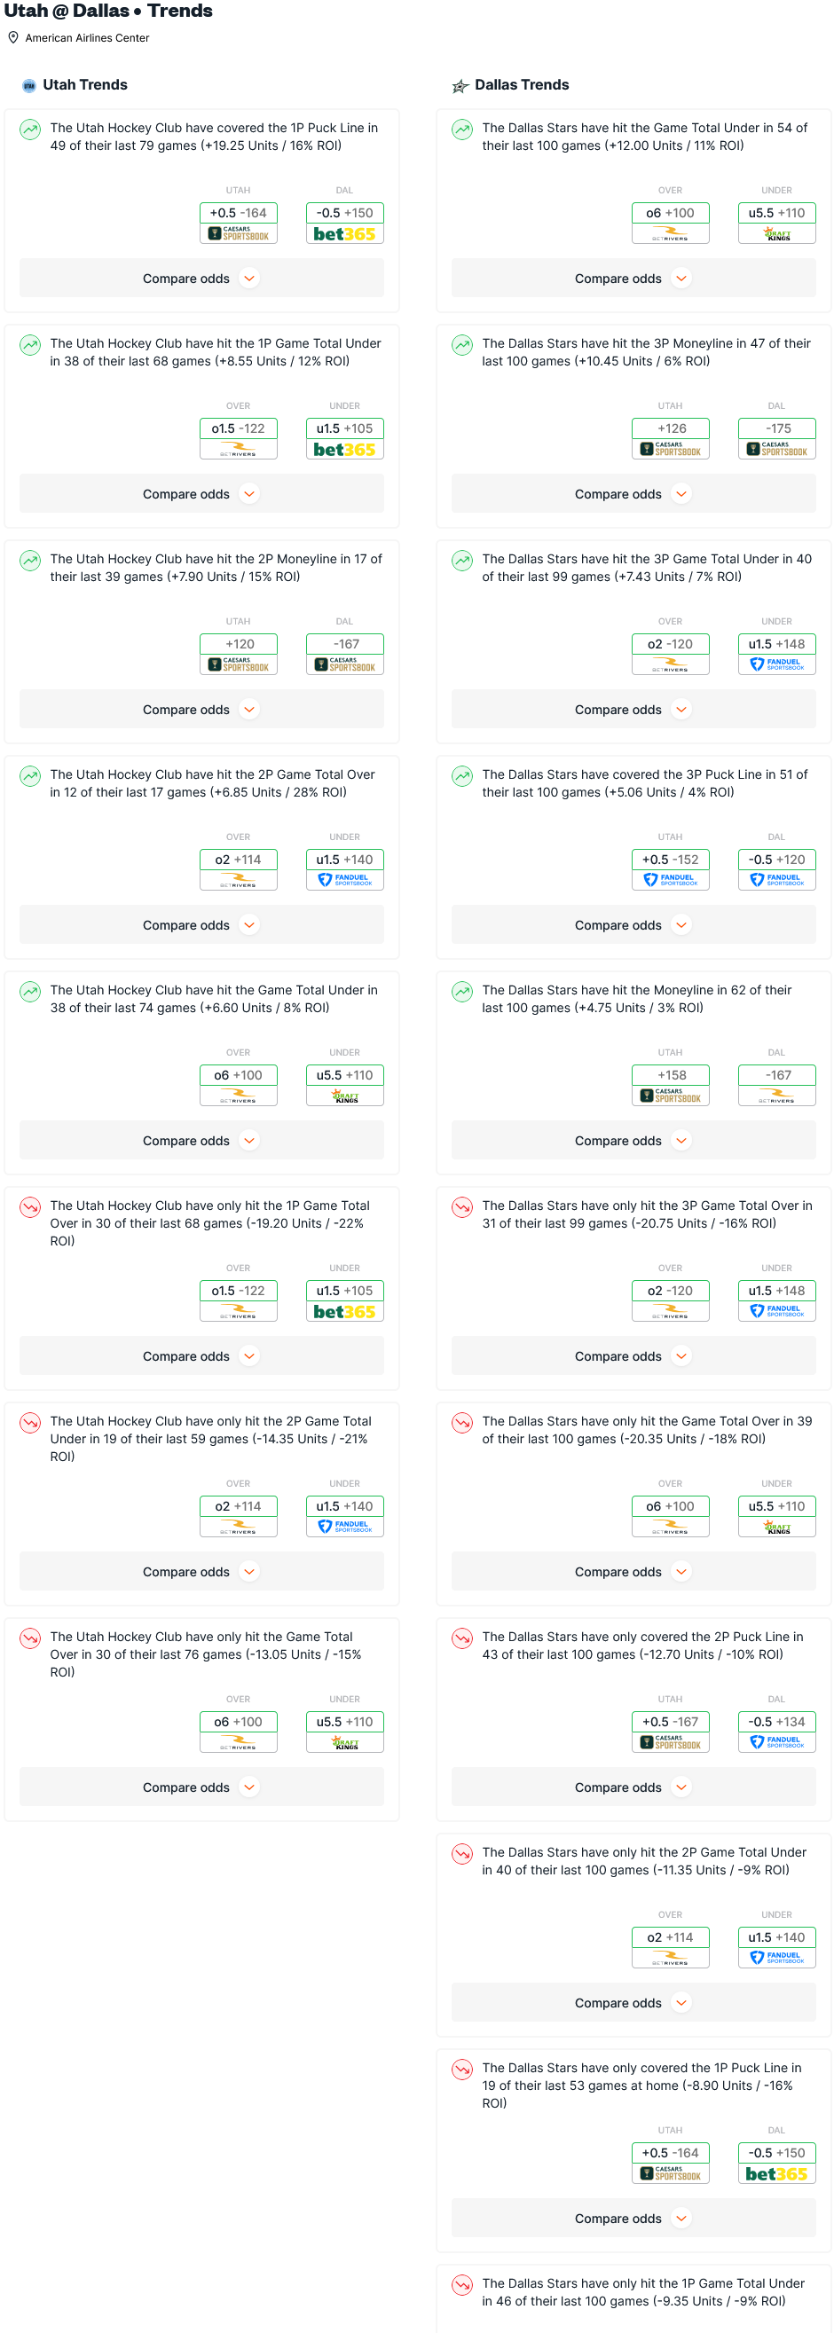Expand Compare odds below Dallas 2P Game Total Under trend
Viewport: 834px width, 2333px height.
[x=633, y=2003]
